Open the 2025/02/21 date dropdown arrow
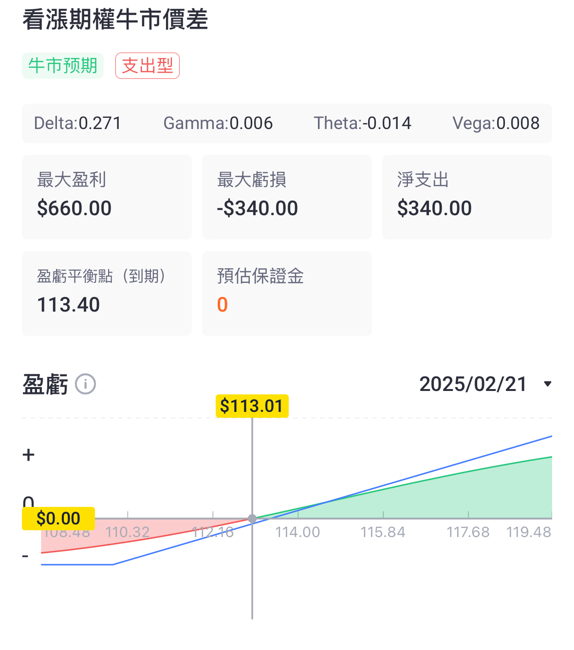The height and width of the screenshot is (650, 574). [x=548, y=384]
